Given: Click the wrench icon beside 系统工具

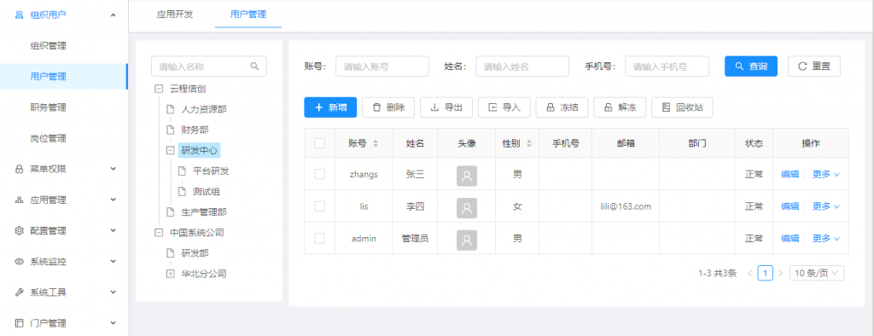Looking at the screenshot, I should pos(19,293).
